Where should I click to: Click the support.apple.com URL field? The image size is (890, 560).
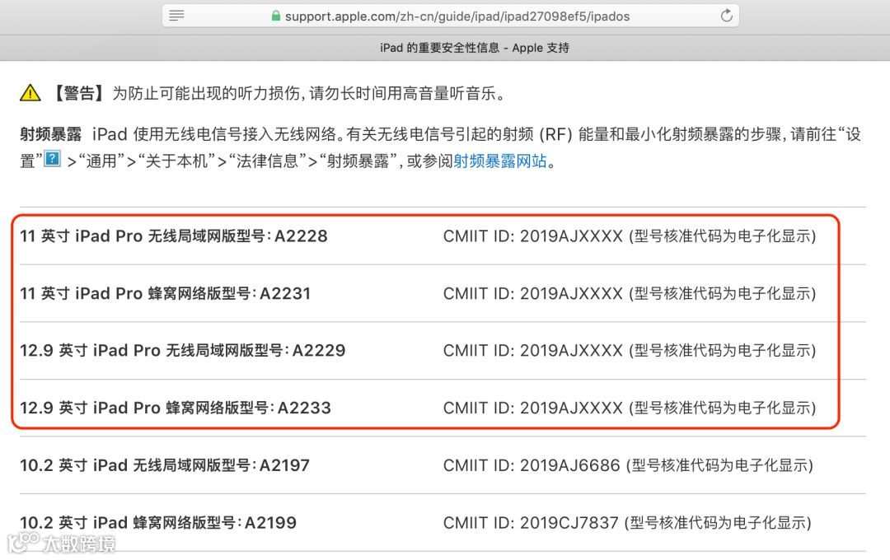[451, 16]
